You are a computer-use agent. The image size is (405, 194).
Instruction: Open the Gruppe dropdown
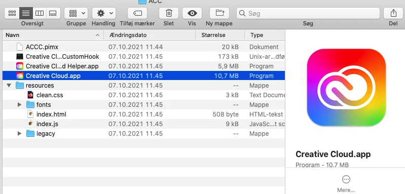(76, 13)
